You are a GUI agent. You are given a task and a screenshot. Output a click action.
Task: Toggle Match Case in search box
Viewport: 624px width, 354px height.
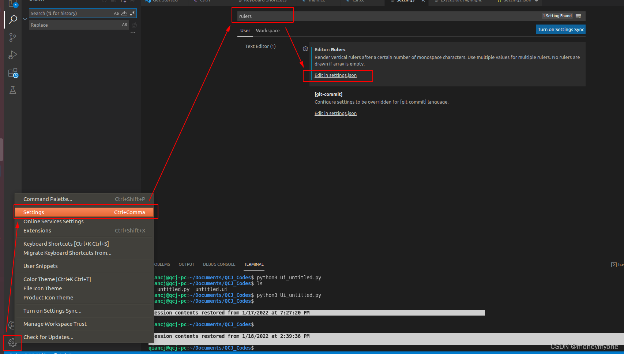[x=116, y=13]
